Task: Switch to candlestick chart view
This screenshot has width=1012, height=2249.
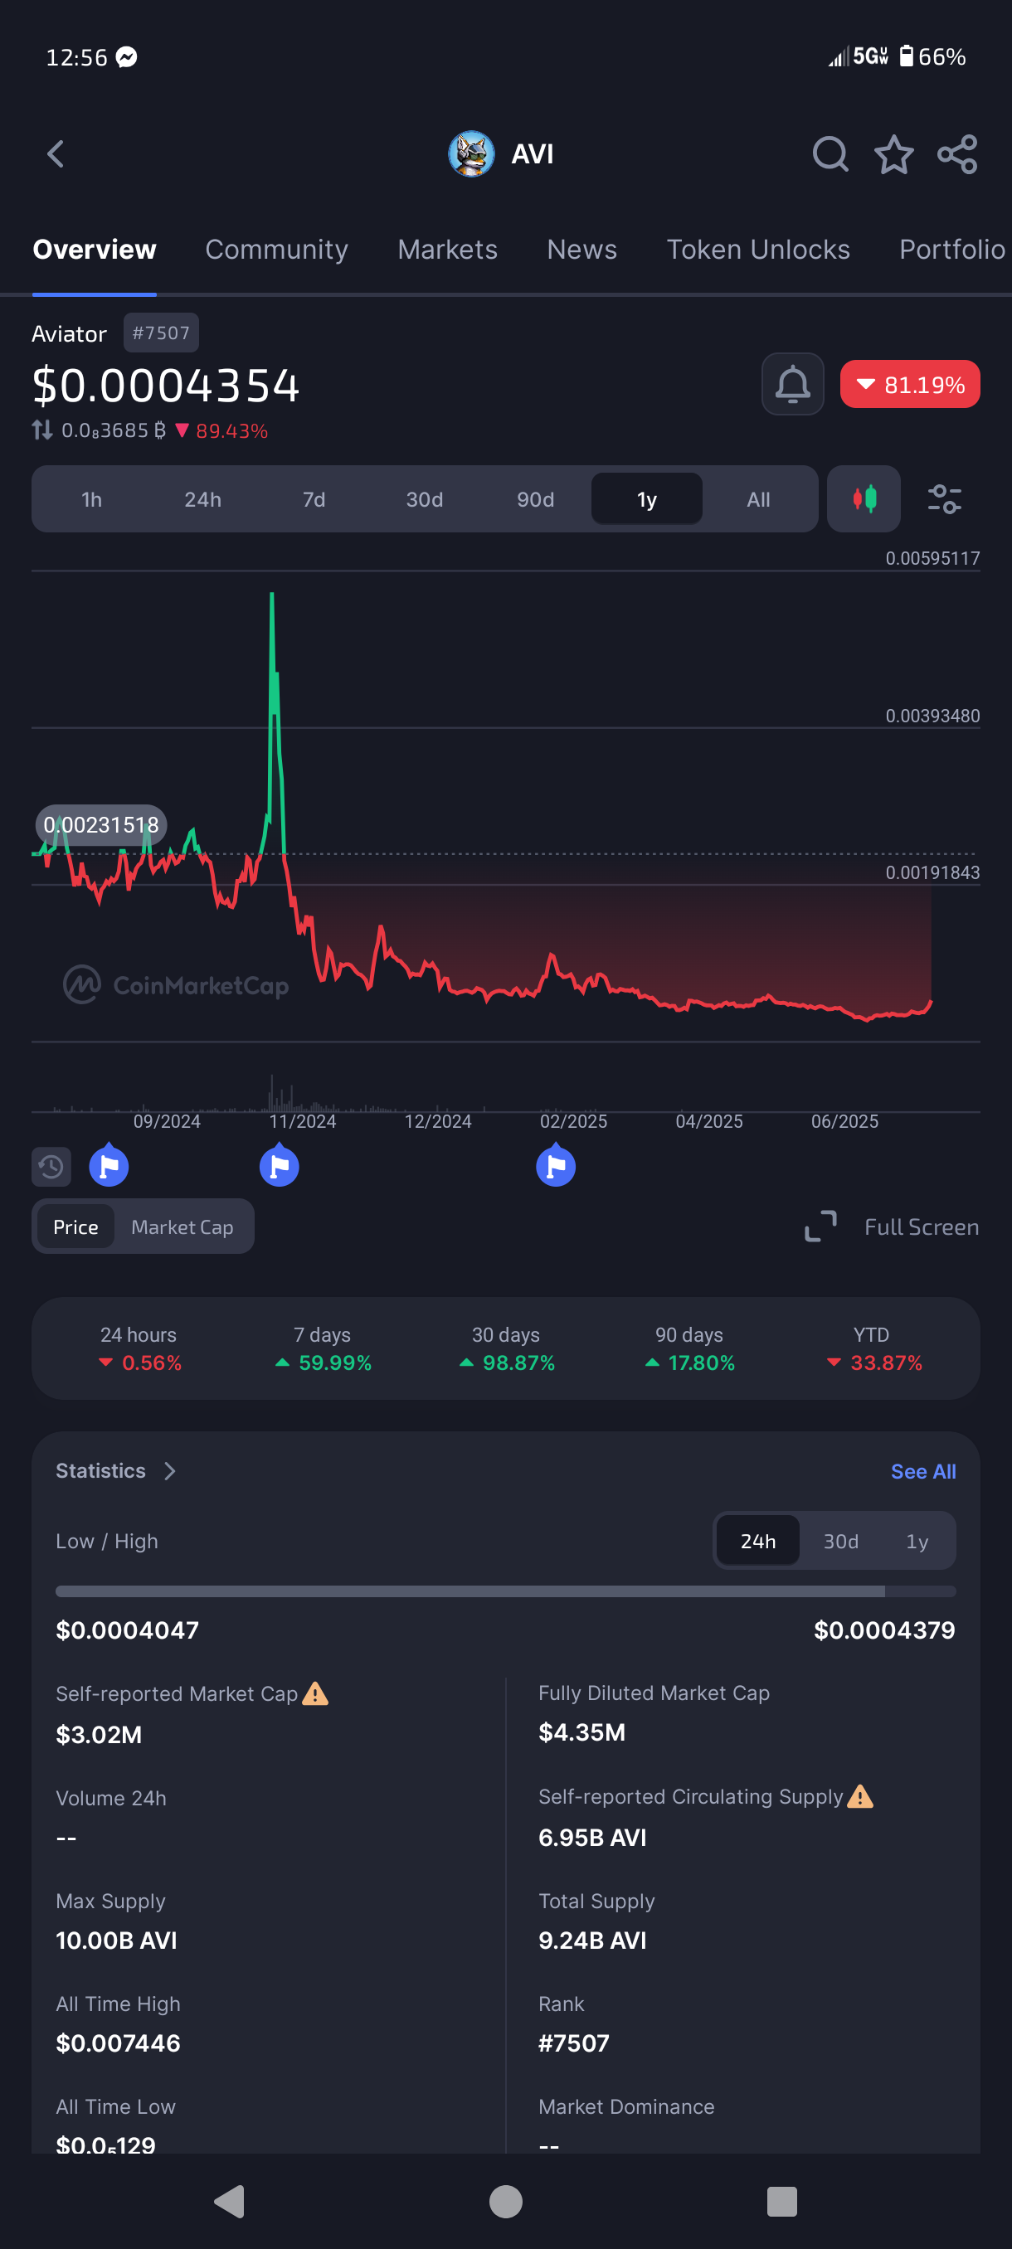Action: coord(864,498)
